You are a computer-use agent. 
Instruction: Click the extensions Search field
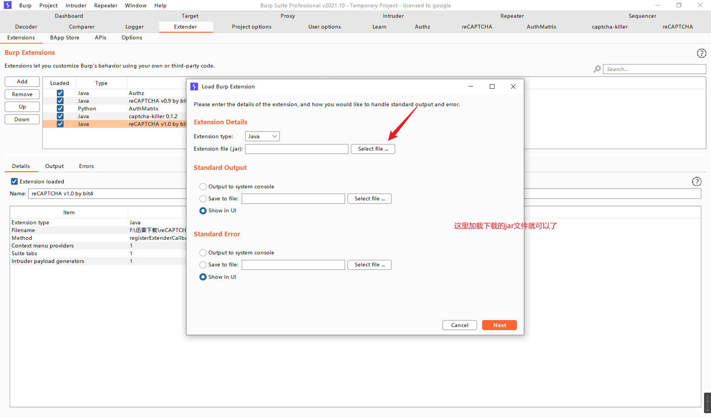click(x=655, y=69)
